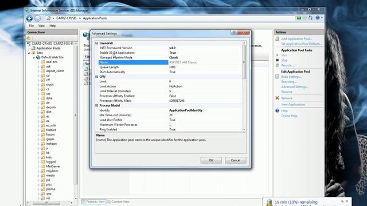367x206 pixels.
Task: Click the Help question-mark icon in address bar
Action: 318,18
